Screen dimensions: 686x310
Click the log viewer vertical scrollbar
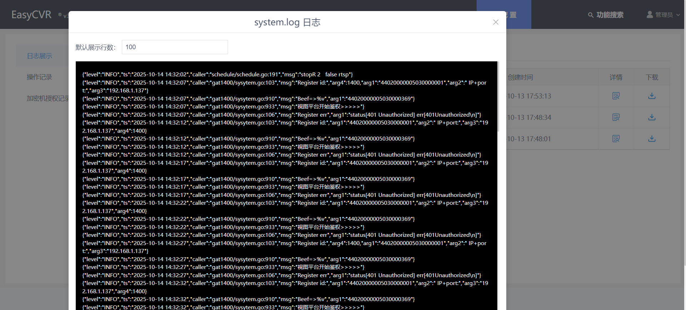coord(498,96)
